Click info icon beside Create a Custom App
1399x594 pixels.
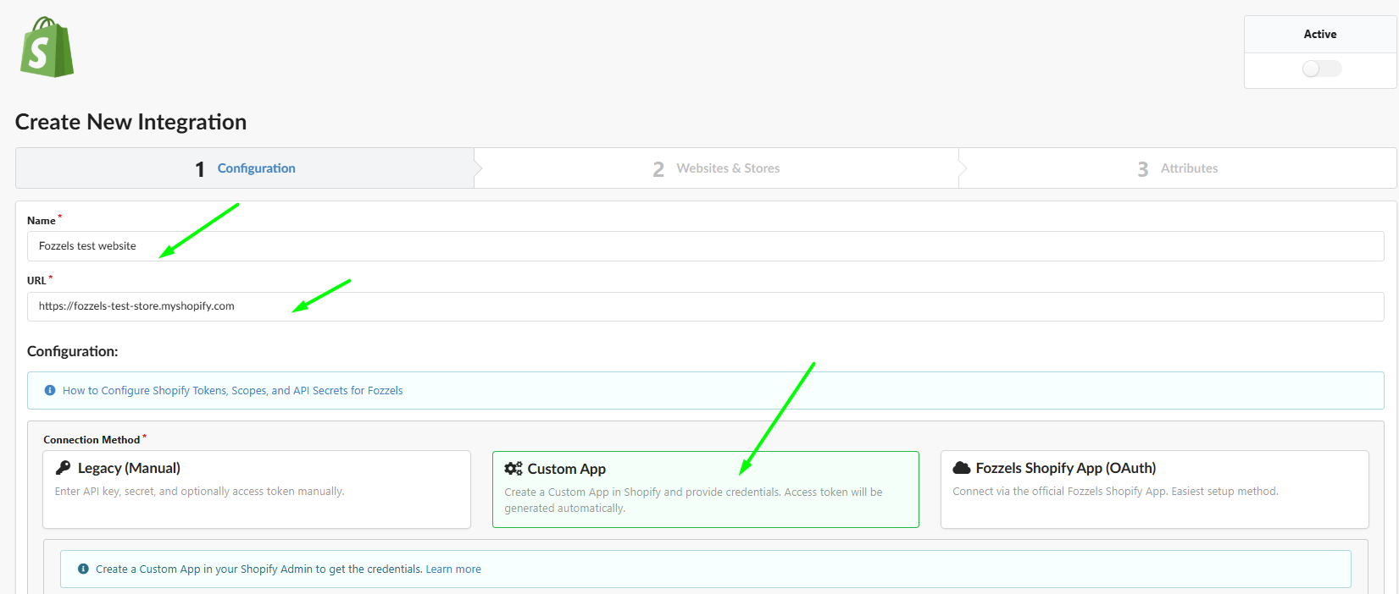coord(83,569)
